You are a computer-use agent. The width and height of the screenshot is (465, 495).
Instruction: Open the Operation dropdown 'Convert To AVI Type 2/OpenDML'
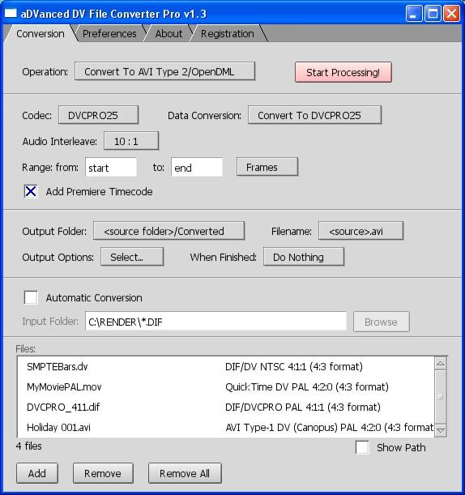164,71
